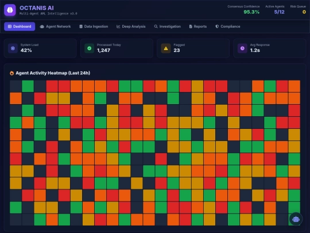Click the Reports document icon
The image size is (310, 233).
191,26
